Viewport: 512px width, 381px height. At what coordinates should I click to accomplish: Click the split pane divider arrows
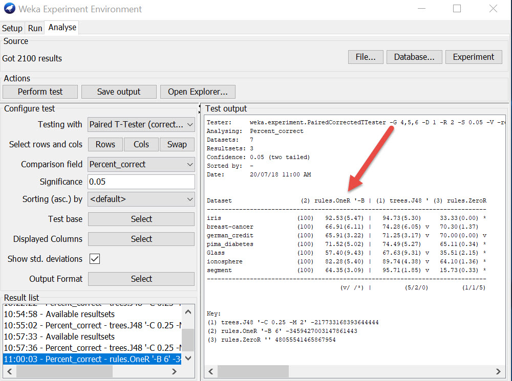pos(199,108)
